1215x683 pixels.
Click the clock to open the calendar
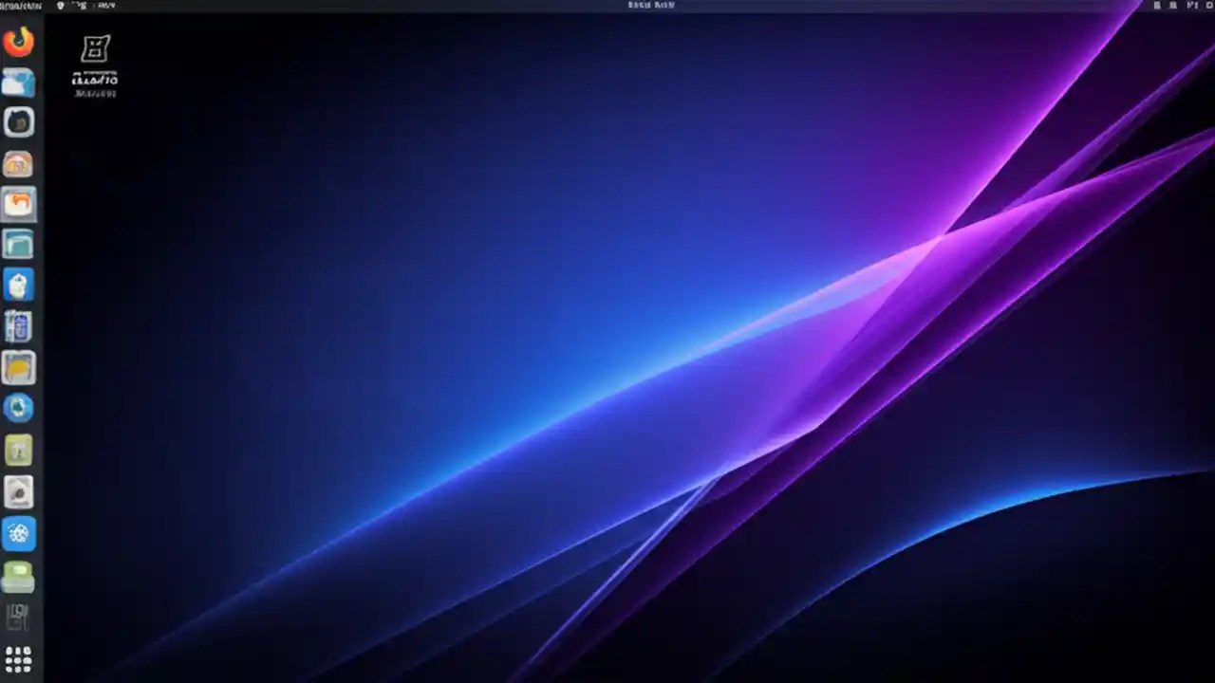[650, 6]
